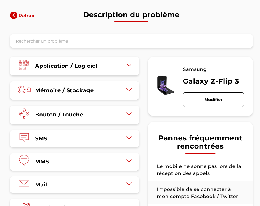Click the SMS speech bubble icon
260x206 pixels.
(x=24, y=137)
